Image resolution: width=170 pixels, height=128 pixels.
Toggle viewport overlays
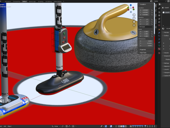[111, 126]
